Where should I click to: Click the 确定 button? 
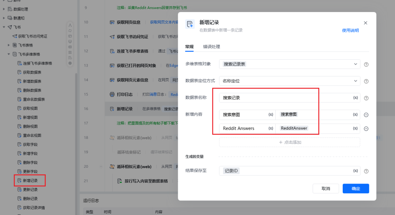[356, 189]
